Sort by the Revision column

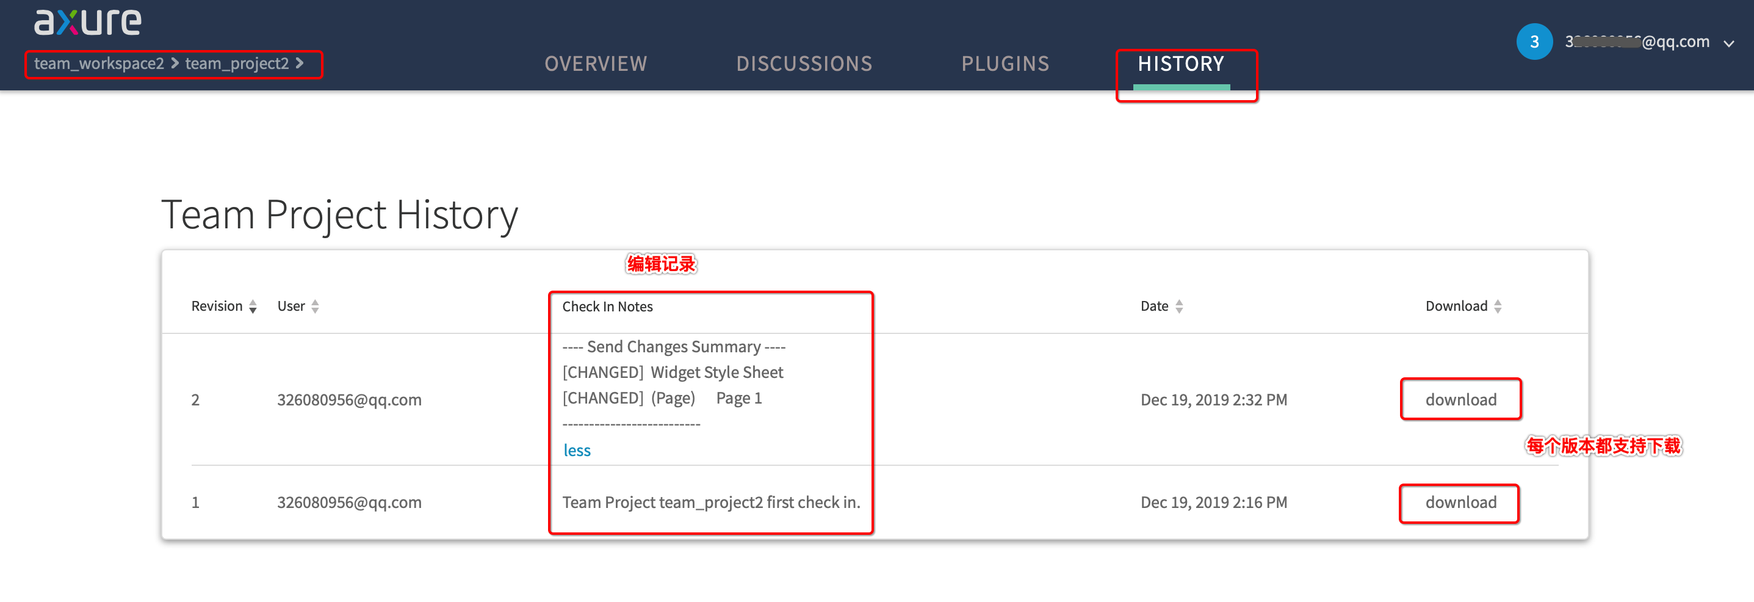click(x=223, y=306)
